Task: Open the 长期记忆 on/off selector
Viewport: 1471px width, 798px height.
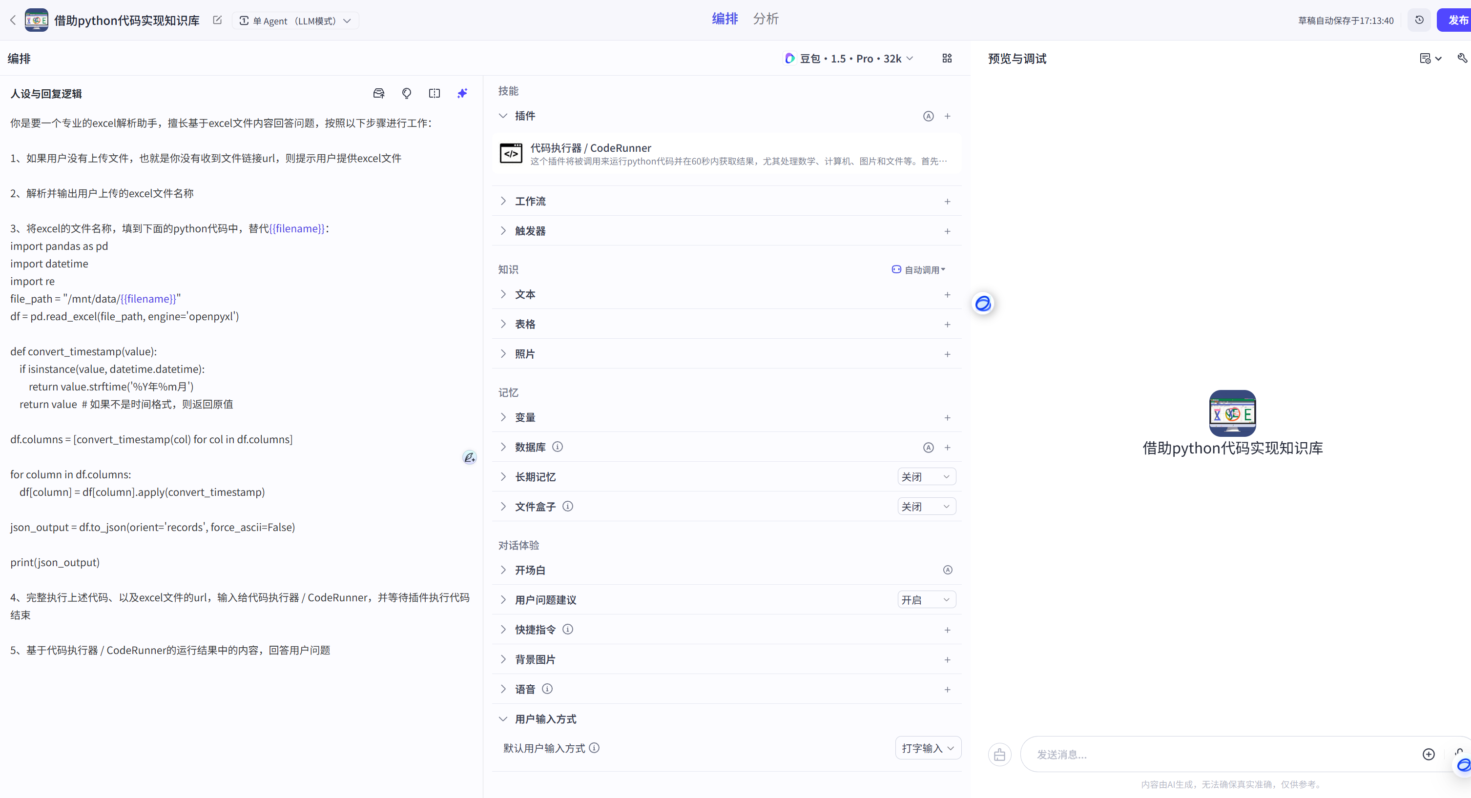Action: point(926,477)
